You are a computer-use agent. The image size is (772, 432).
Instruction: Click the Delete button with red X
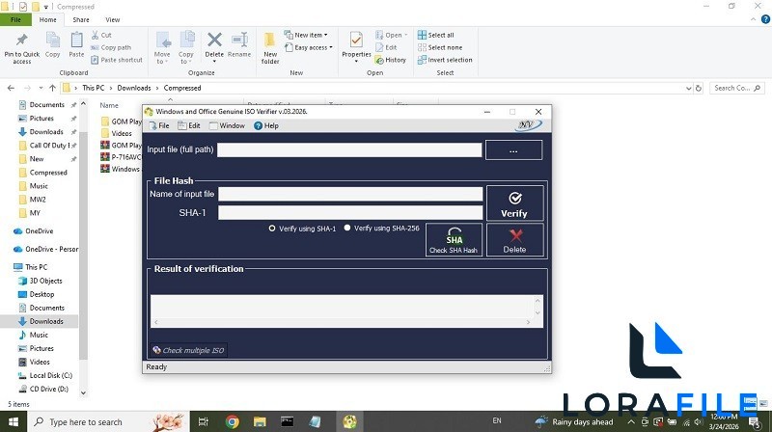(x=514, y=239)
